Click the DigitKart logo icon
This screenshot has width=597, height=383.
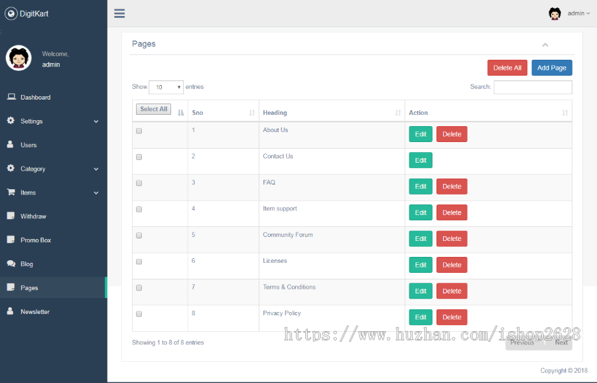tap(11, 14)
